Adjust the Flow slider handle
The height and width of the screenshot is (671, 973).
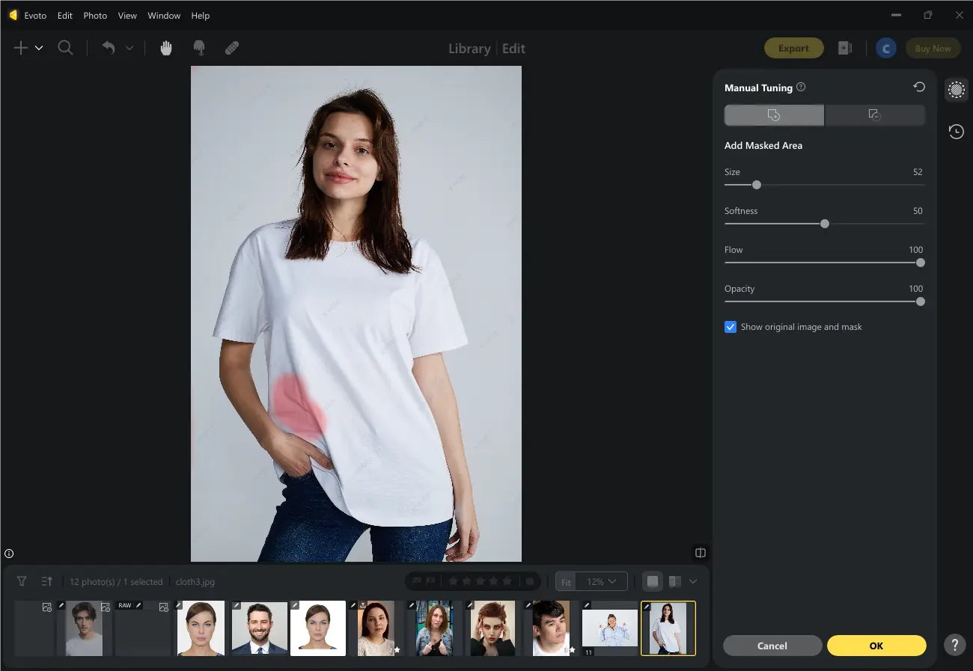921,263
